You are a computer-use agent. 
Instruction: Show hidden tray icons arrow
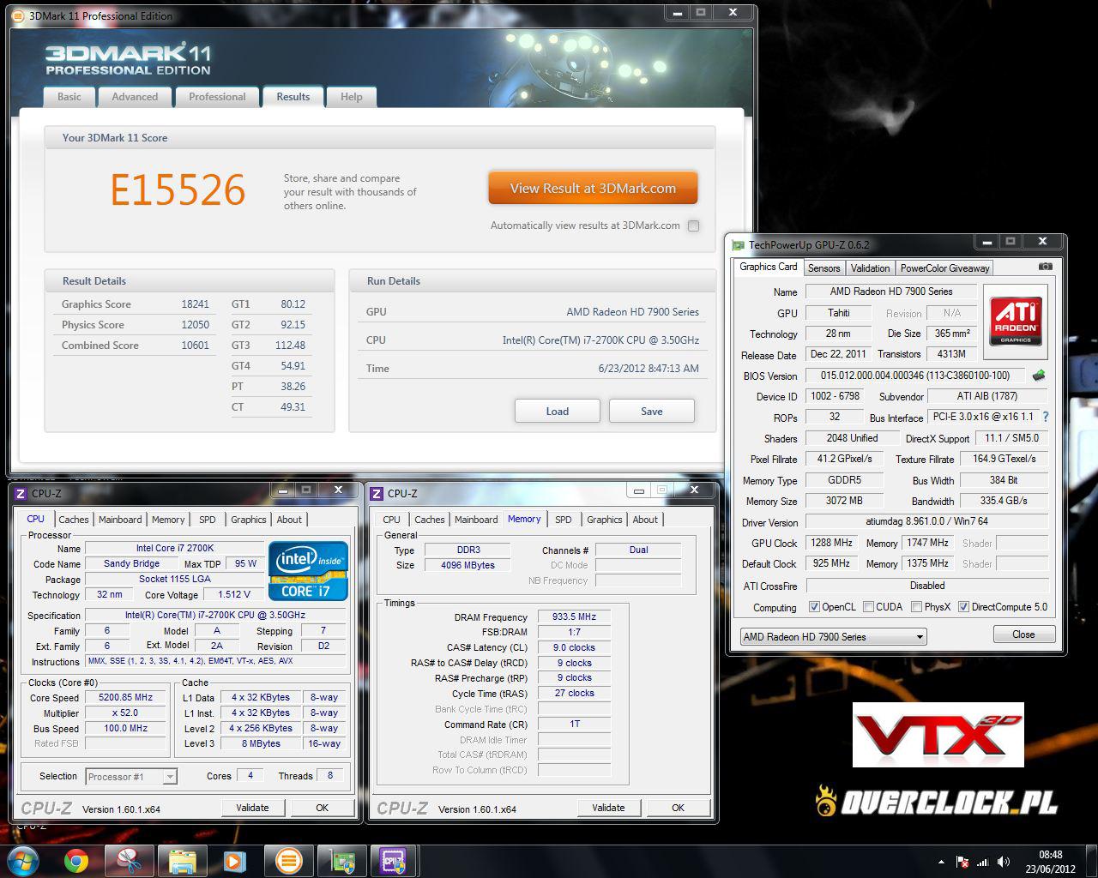pyautogui.click(x=942, y=862)
